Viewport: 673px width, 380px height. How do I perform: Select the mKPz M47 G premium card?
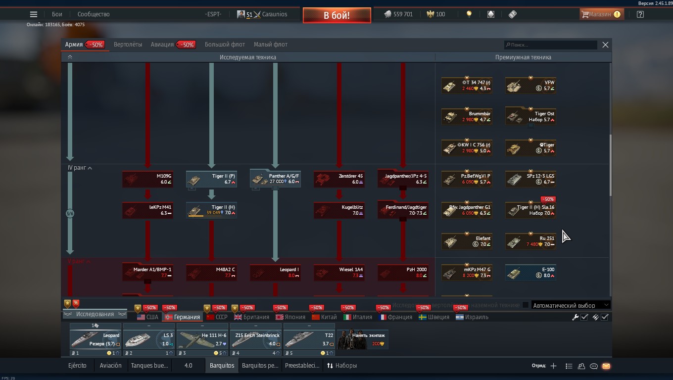pyautogui.click(x=467, y=273)
